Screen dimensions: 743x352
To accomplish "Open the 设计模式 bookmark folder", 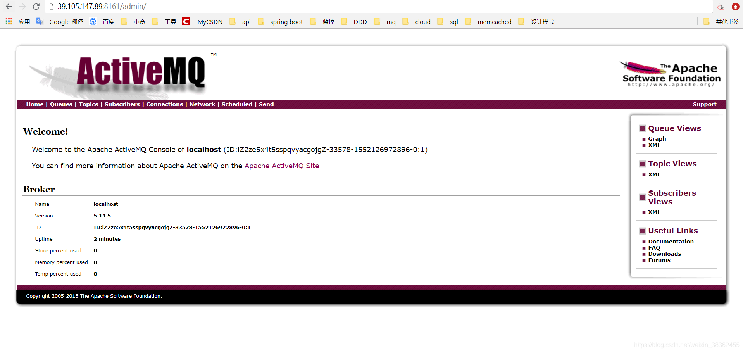I will pyautogui.click(x=536, y=22).
